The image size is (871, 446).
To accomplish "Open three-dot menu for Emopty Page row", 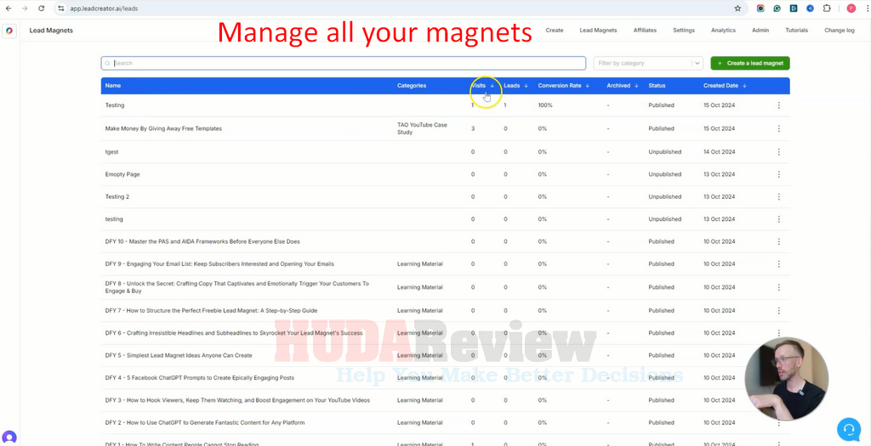I will [778, 174].
